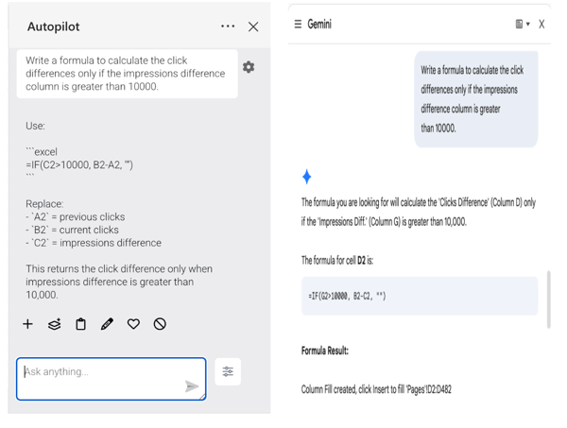Click the 'Gemini' panel title
Viewport: 567px width, 428px height.
click(319, 25)
